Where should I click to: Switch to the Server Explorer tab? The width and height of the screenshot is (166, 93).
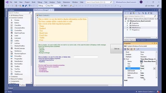click(x=13, y=85)
